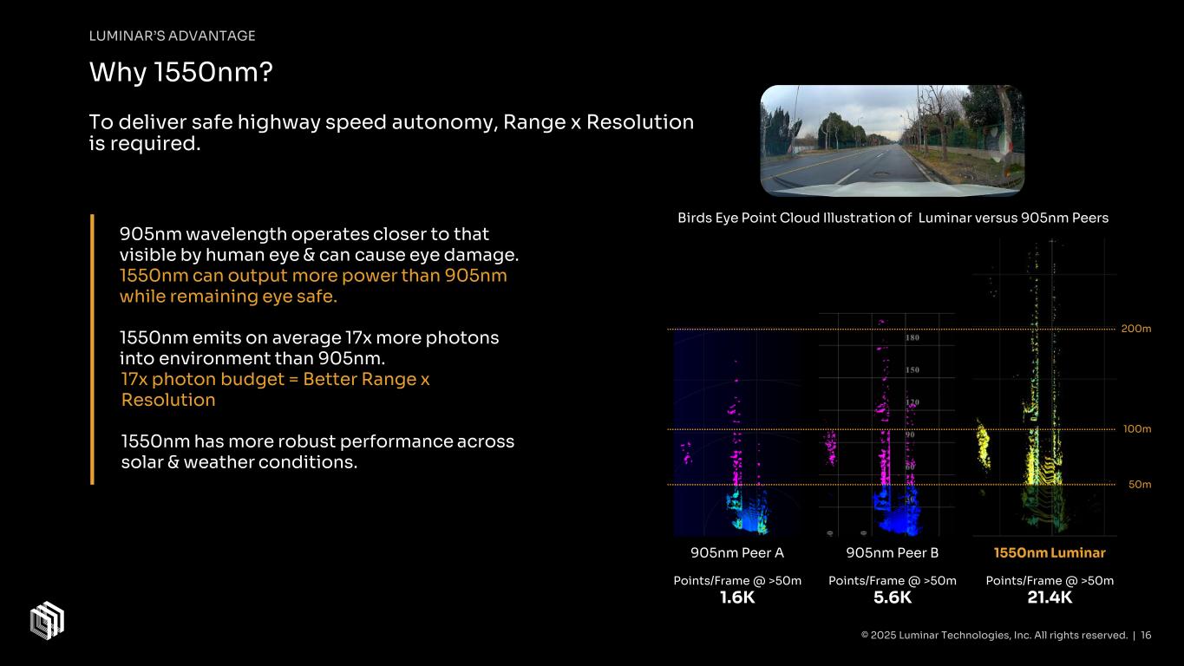The height and width of the screenshot is (666, 1184).
Task: Open the road photo thumbnail at top right
Action: click(893, 140)
